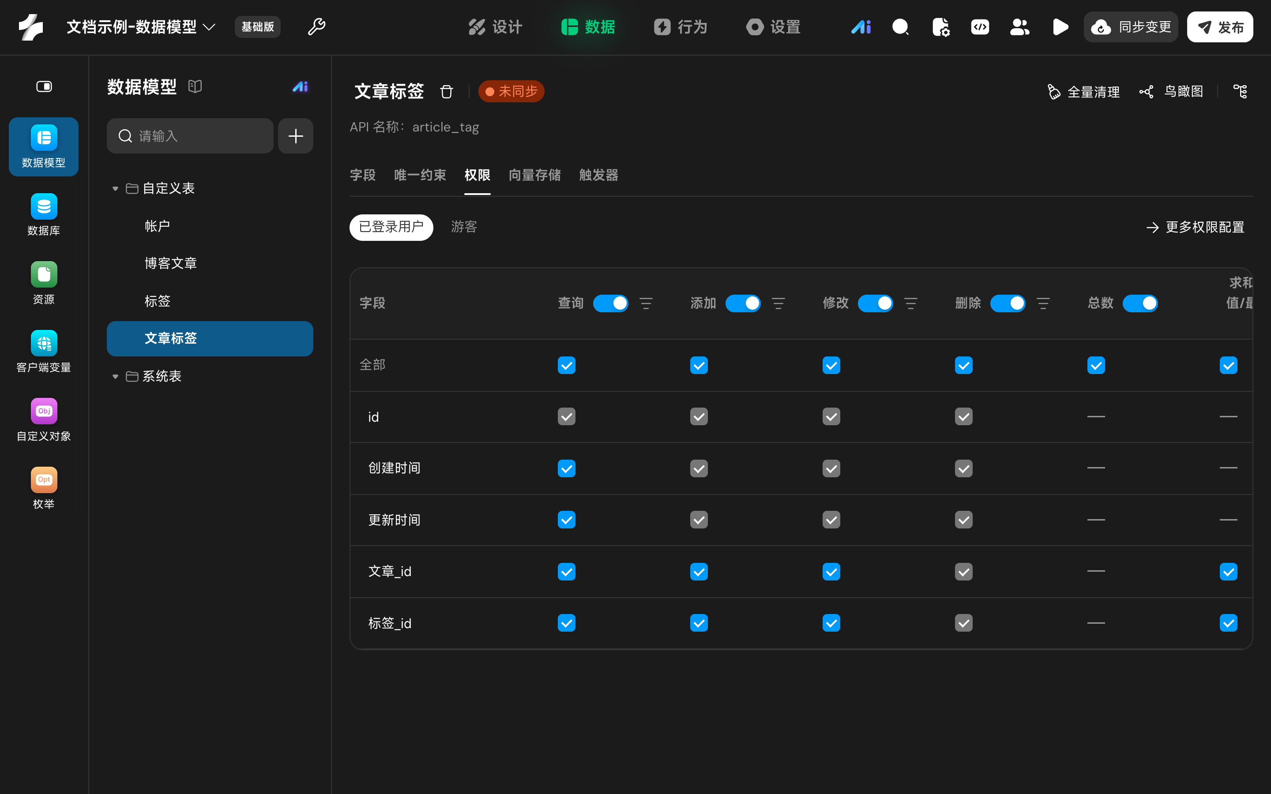Delete 文章标签 table with trash icon
This screenshot has width=1271, height=794.
click(x=447, y=91)
